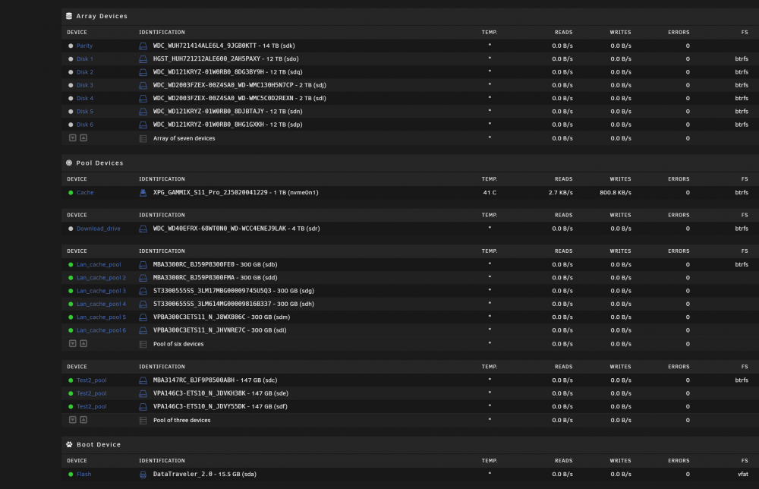
Task: Open the Download_drive device link
Action: 98,229
